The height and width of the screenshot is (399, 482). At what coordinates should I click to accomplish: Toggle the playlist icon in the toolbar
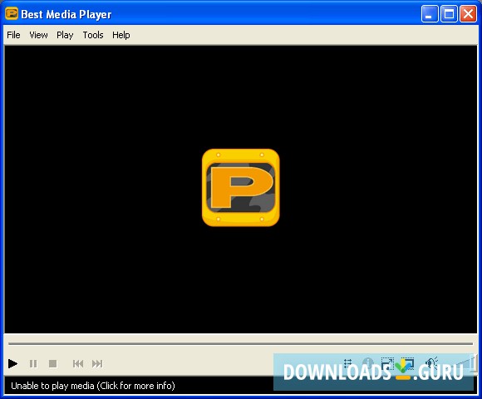click(x=348, y=363)
